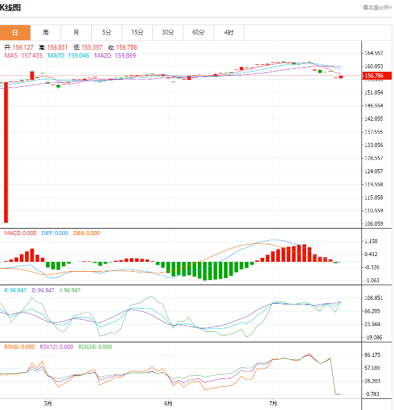Viewport: 394px width, 410px height.
Task: Click the 7月 date marker on time axis
Action: coord(273,403)
